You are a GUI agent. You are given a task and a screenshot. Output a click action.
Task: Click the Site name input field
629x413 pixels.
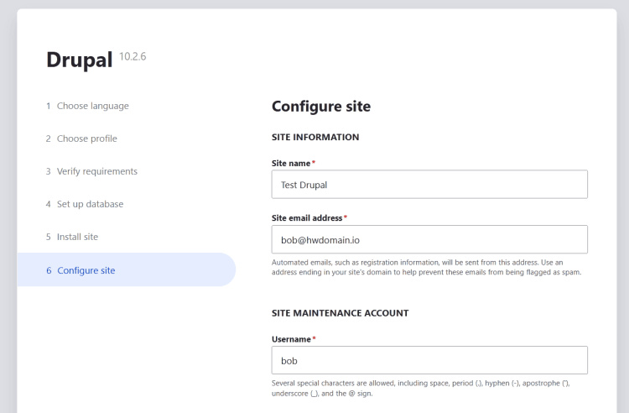429,185
